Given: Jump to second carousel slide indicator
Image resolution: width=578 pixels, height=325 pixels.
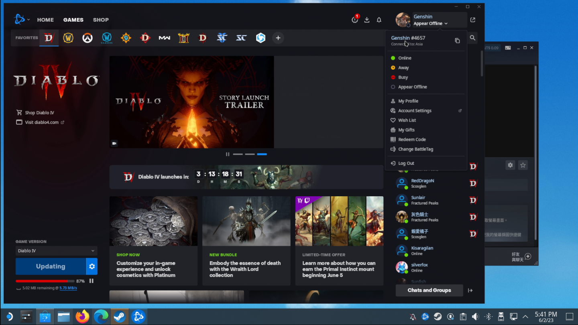Looking at the screenshot, I should (250, 154).
